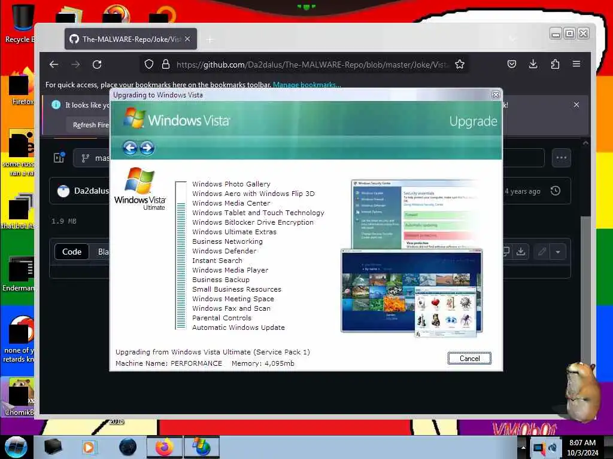Open tracking protection shield icon
The image size is (613, 459).
pos(149,65)
